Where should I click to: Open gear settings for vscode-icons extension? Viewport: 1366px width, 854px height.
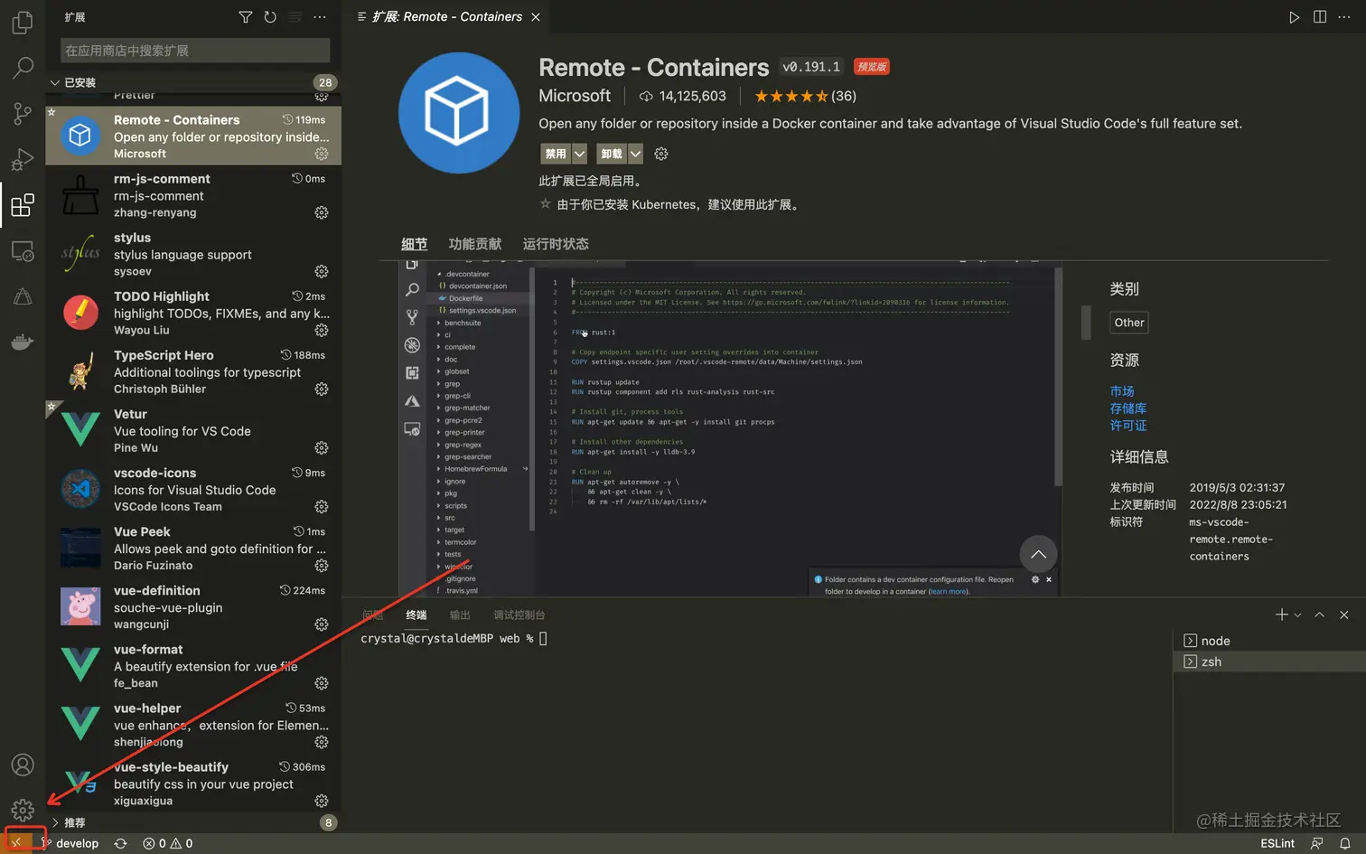[321, 506]
